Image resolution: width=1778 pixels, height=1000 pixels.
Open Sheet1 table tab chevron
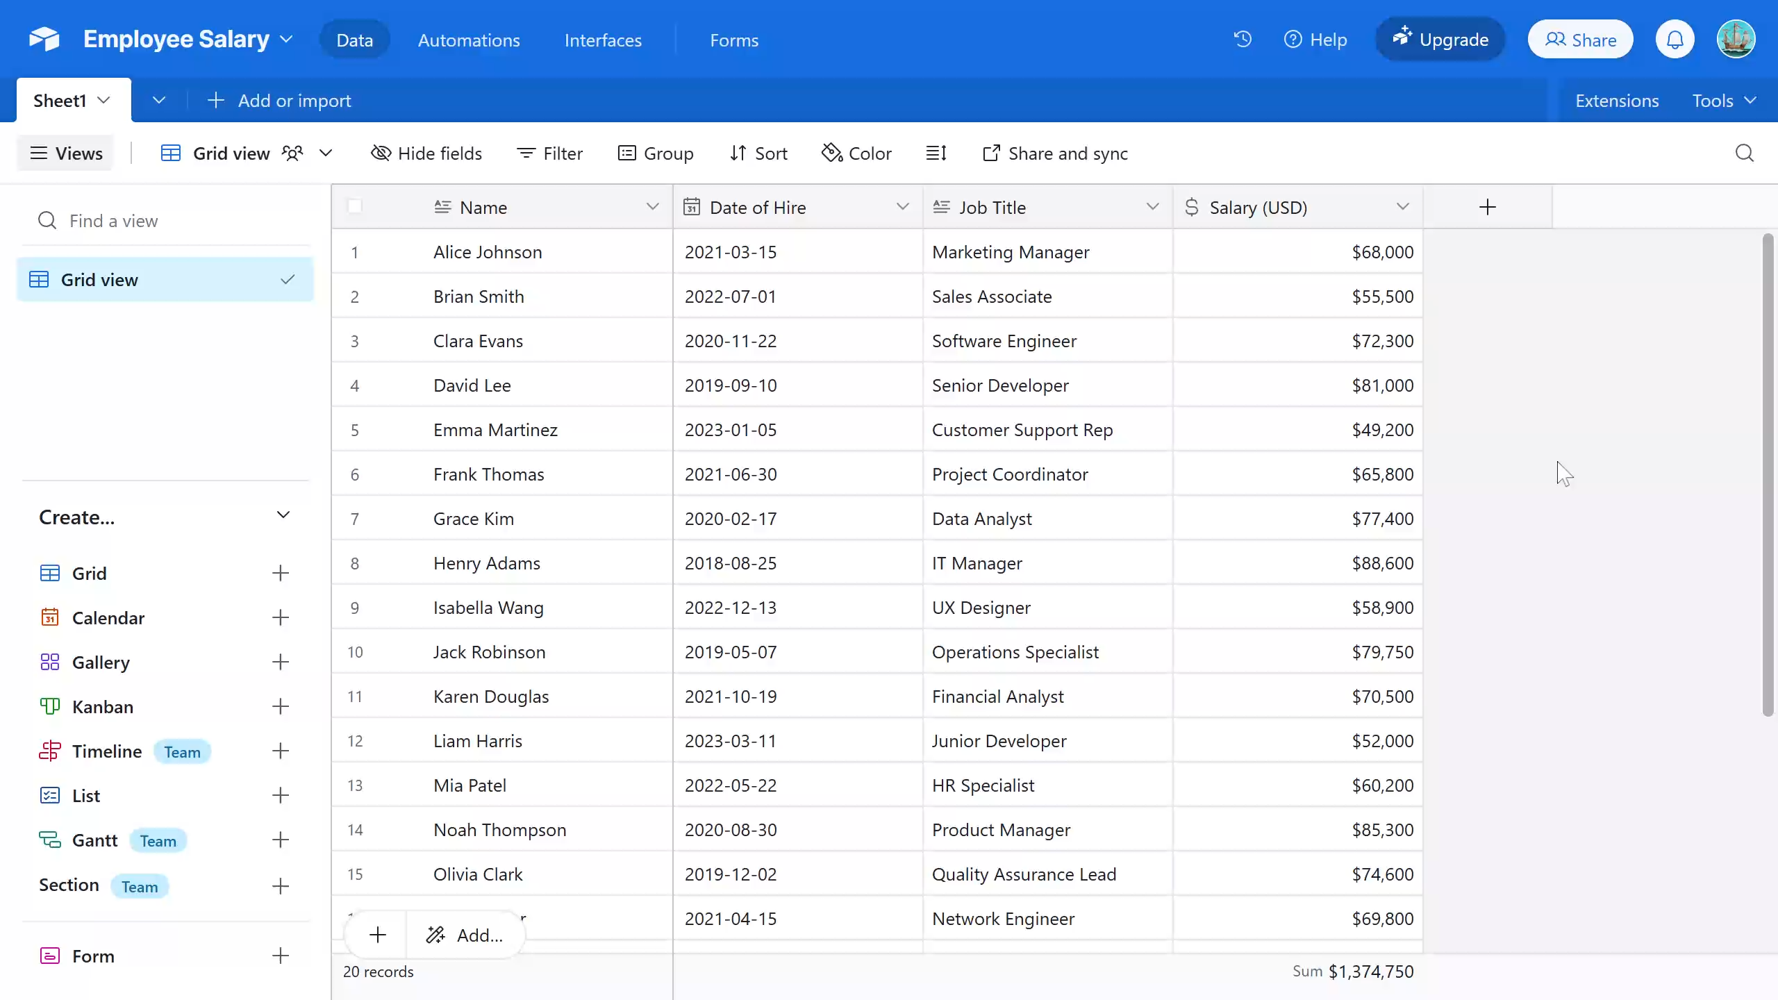click(x=103, y=101)
